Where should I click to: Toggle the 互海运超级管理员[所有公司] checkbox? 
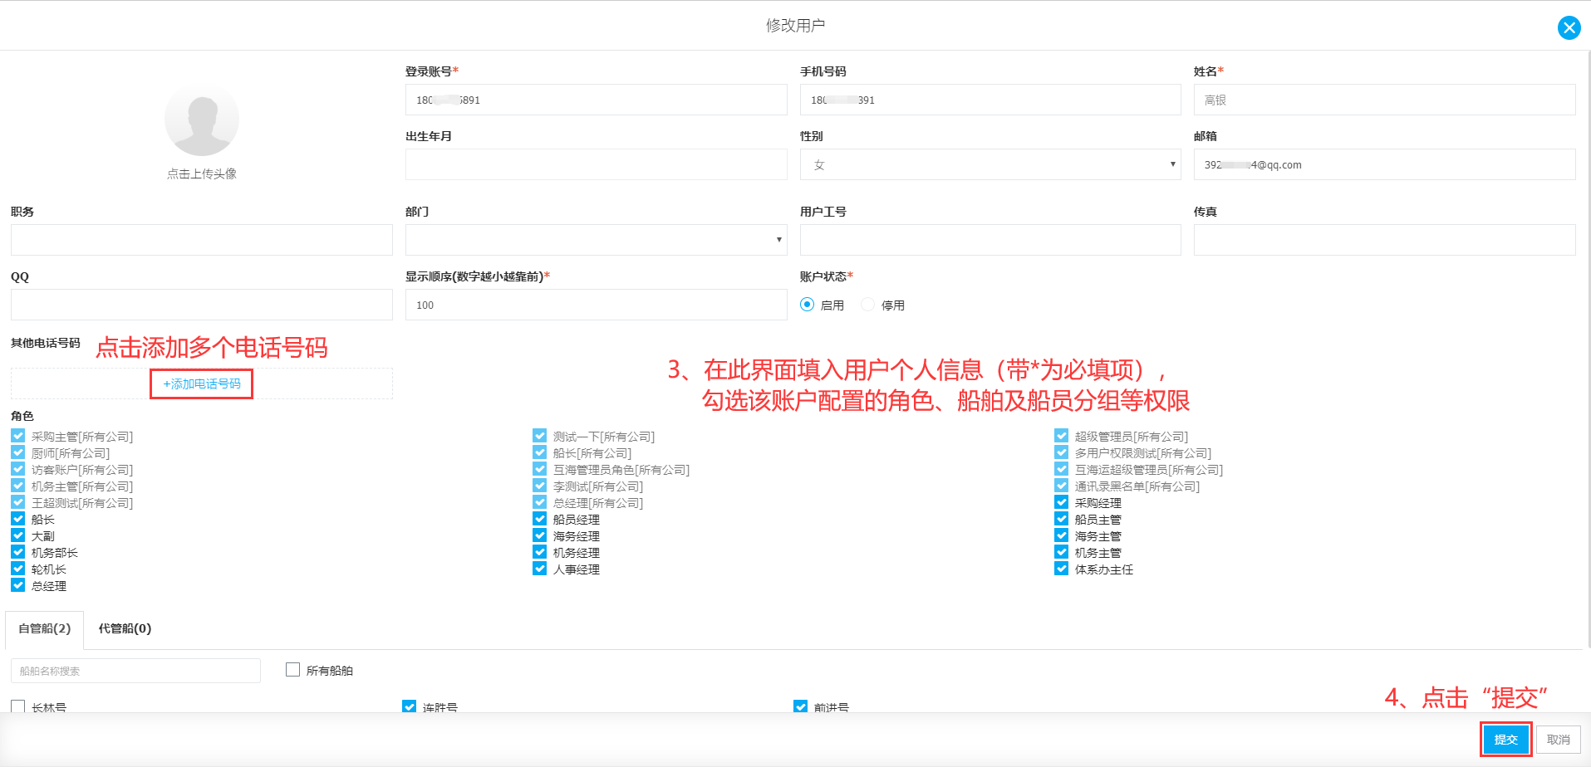(1062, 469)
